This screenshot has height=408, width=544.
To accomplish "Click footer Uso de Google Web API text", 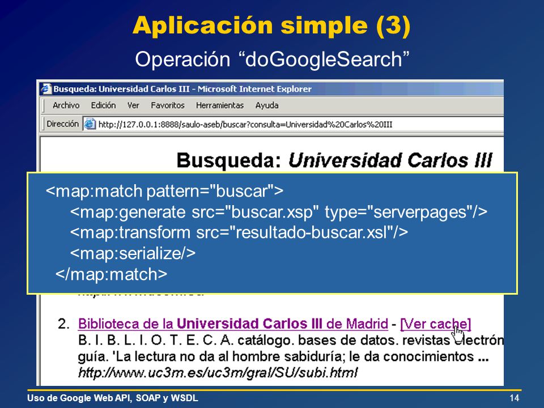I will 113,398.
